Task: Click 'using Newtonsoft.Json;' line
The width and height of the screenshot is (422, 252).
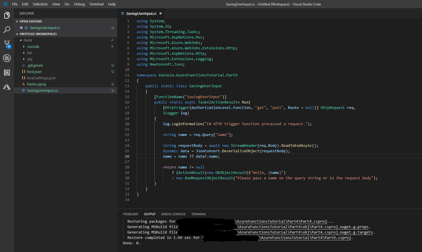Action: (x=160, y=64)
